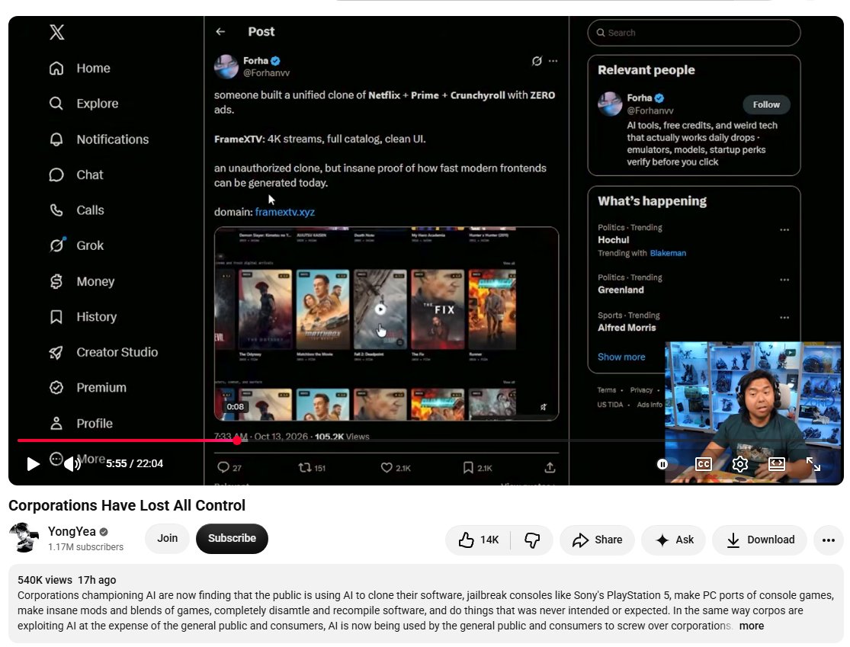This screenshot has height=647, width=850.
Task: Click History bookmark icon in sidebar
Action: click(56, 317)
